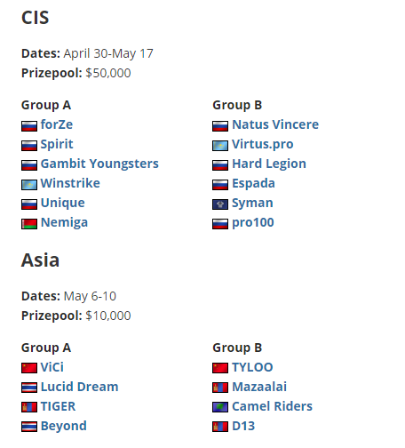
Task: Select the Spirit team link
Action: [x=57, y=144]
